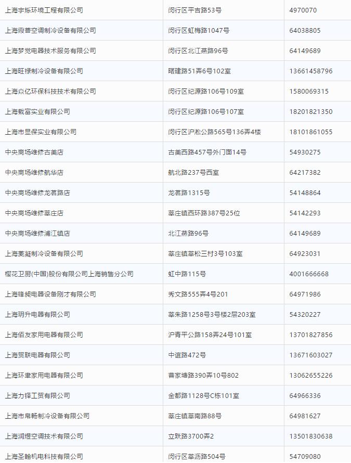Select phone number 13062655226
Viewport: 351px width, 463px height.
[x=311, y=376]
